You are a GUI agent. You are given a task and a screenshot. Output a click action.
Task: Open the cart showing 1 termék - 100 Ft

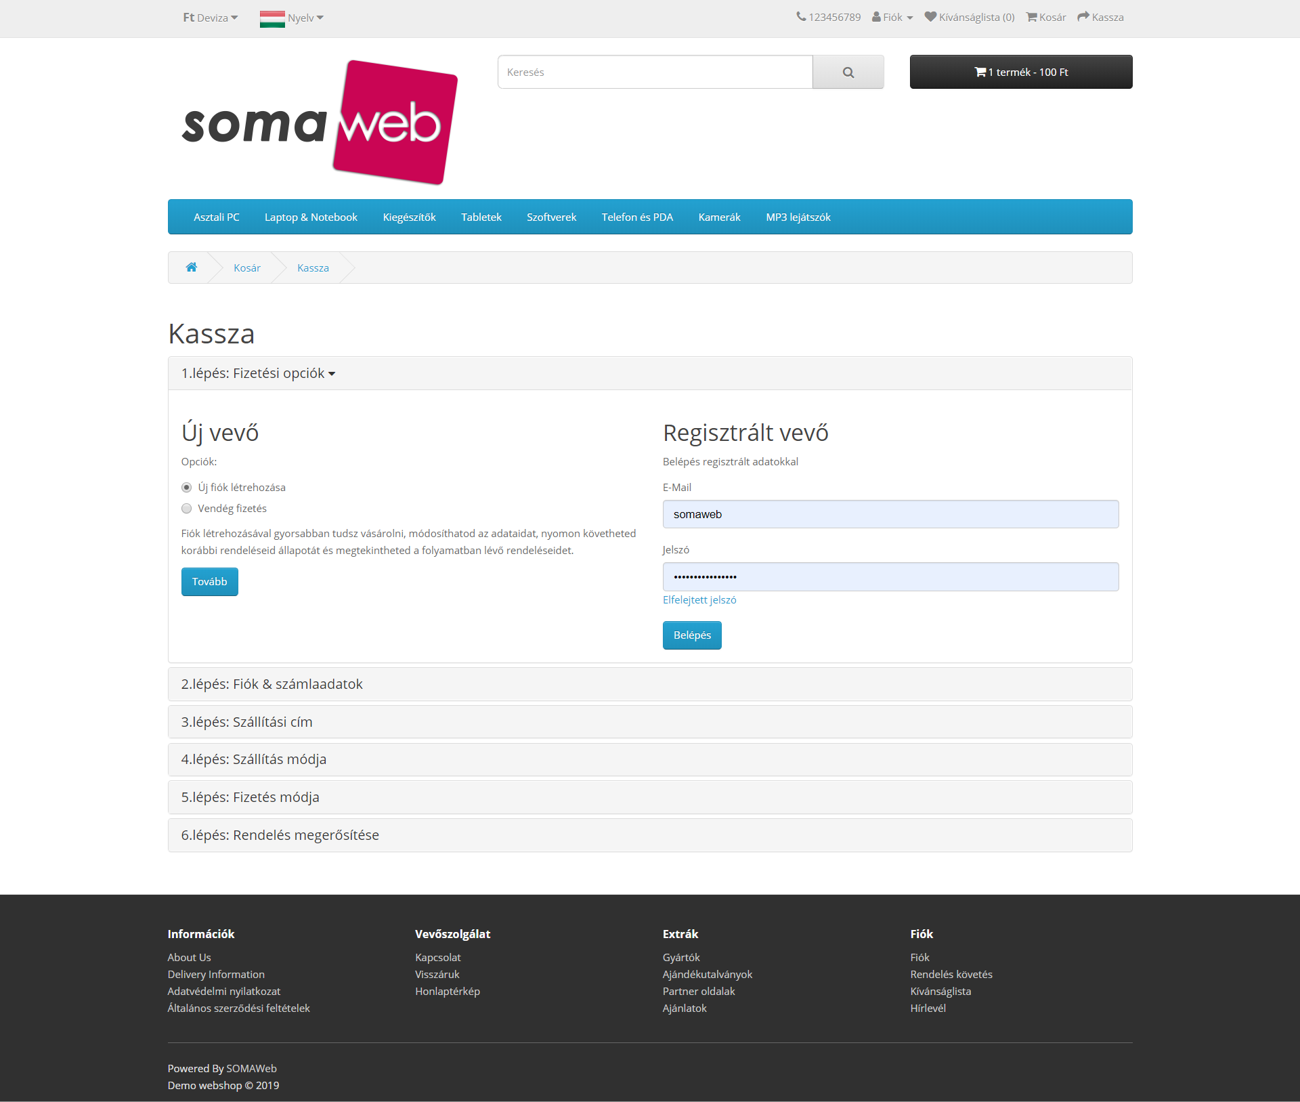1021,72
